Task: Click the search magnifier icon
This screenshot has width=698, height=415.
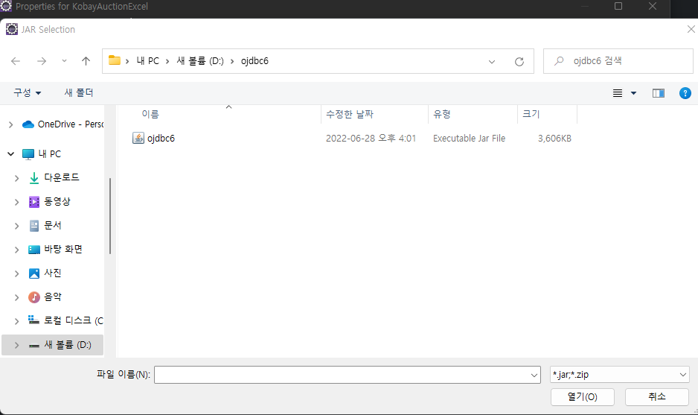Action: coord(559,61)
